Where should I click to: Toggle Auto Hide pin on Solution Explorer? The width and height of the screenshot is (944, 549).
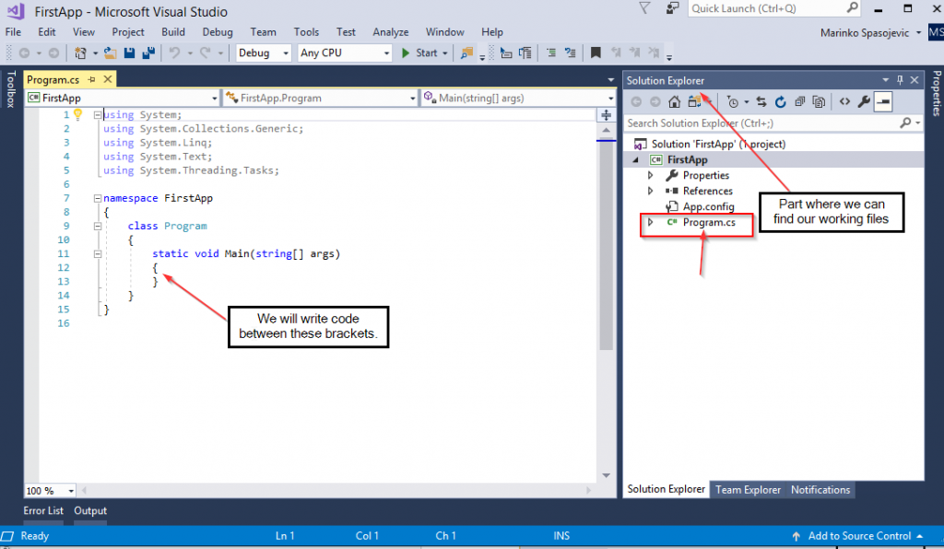pyautogui.click(x=900, y=80)
